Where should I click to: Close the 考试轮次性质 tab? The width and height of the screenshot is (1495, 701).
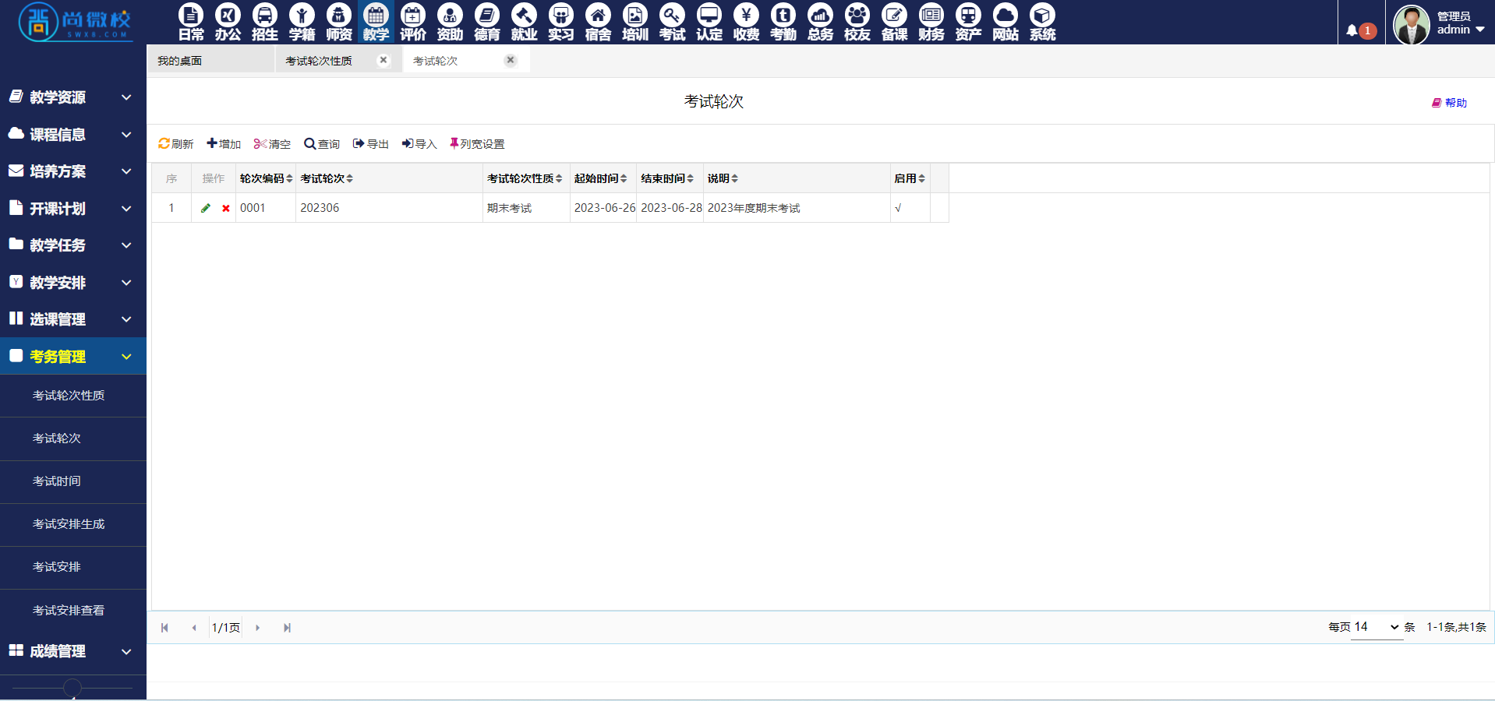pos(383,60)
